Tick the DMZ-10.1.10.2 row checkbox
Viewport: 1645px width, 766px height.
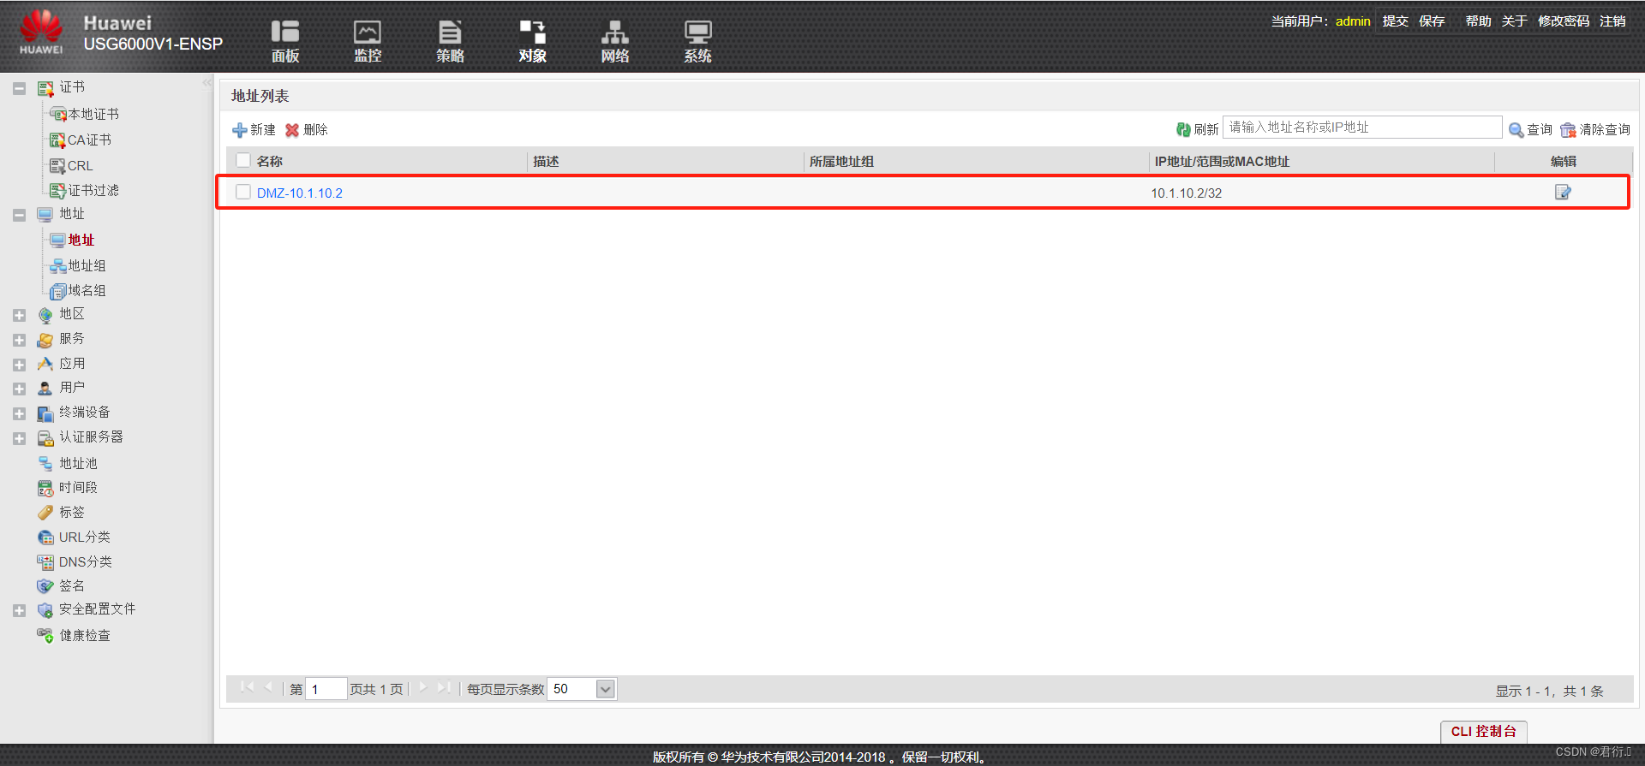(x=243, y=192)
